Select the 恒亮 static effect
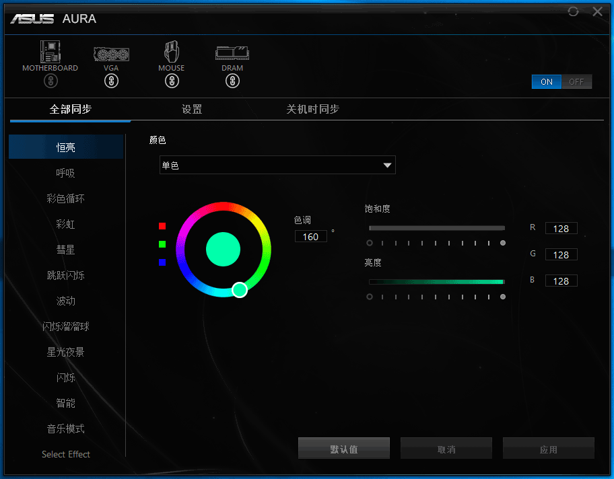 66,147
